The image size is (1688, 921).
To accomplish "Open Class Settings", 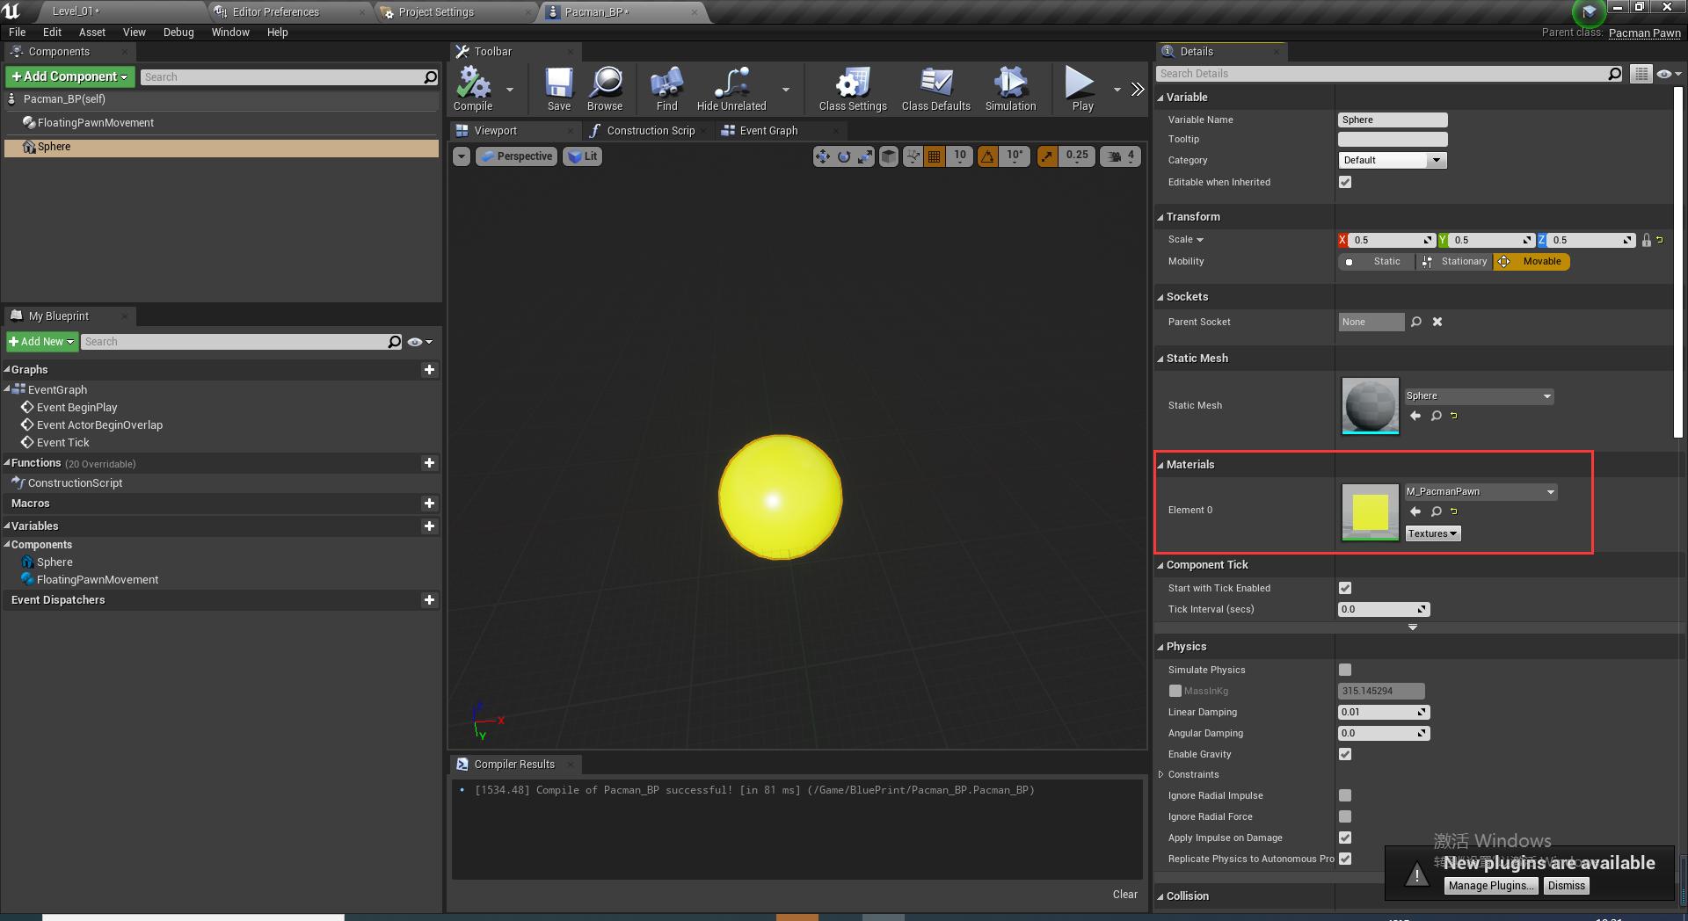I will [x=850, y=88].
